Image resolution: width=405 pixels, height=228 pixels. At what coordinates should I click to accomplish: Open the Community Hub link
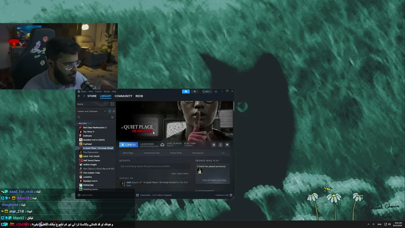point(152,153)
